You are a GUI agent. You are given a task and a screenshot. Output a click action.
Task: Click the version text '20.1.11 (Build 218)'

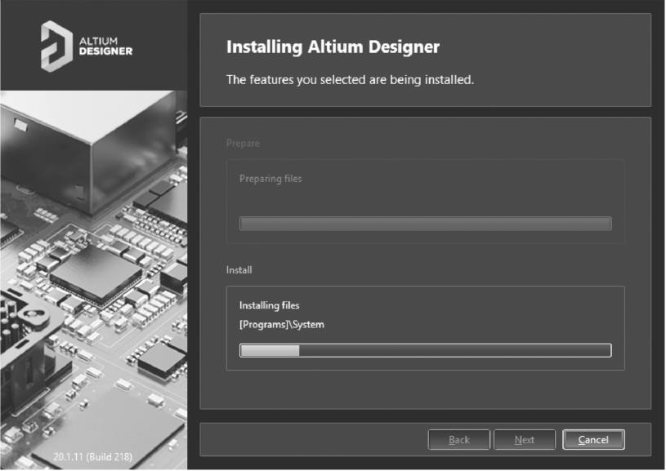point(92,457)
